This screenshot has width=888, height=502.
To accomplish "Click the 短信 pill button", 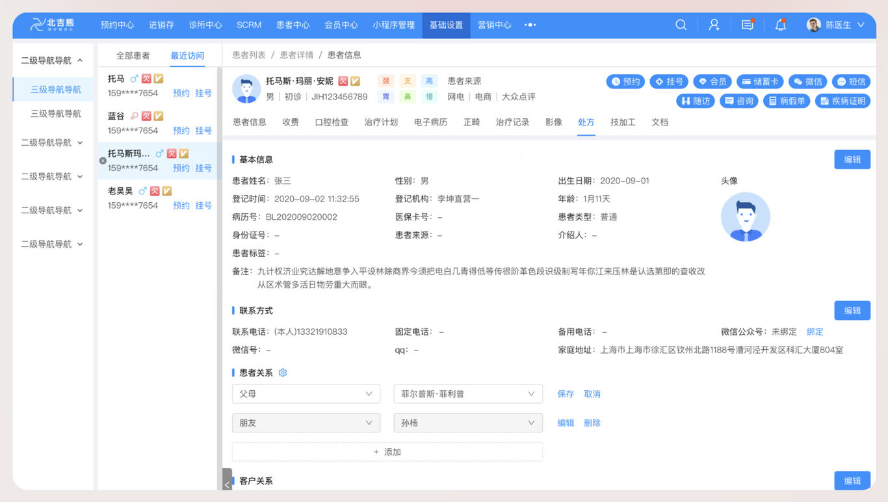I will pyautogui.click(x=851, y=81).
